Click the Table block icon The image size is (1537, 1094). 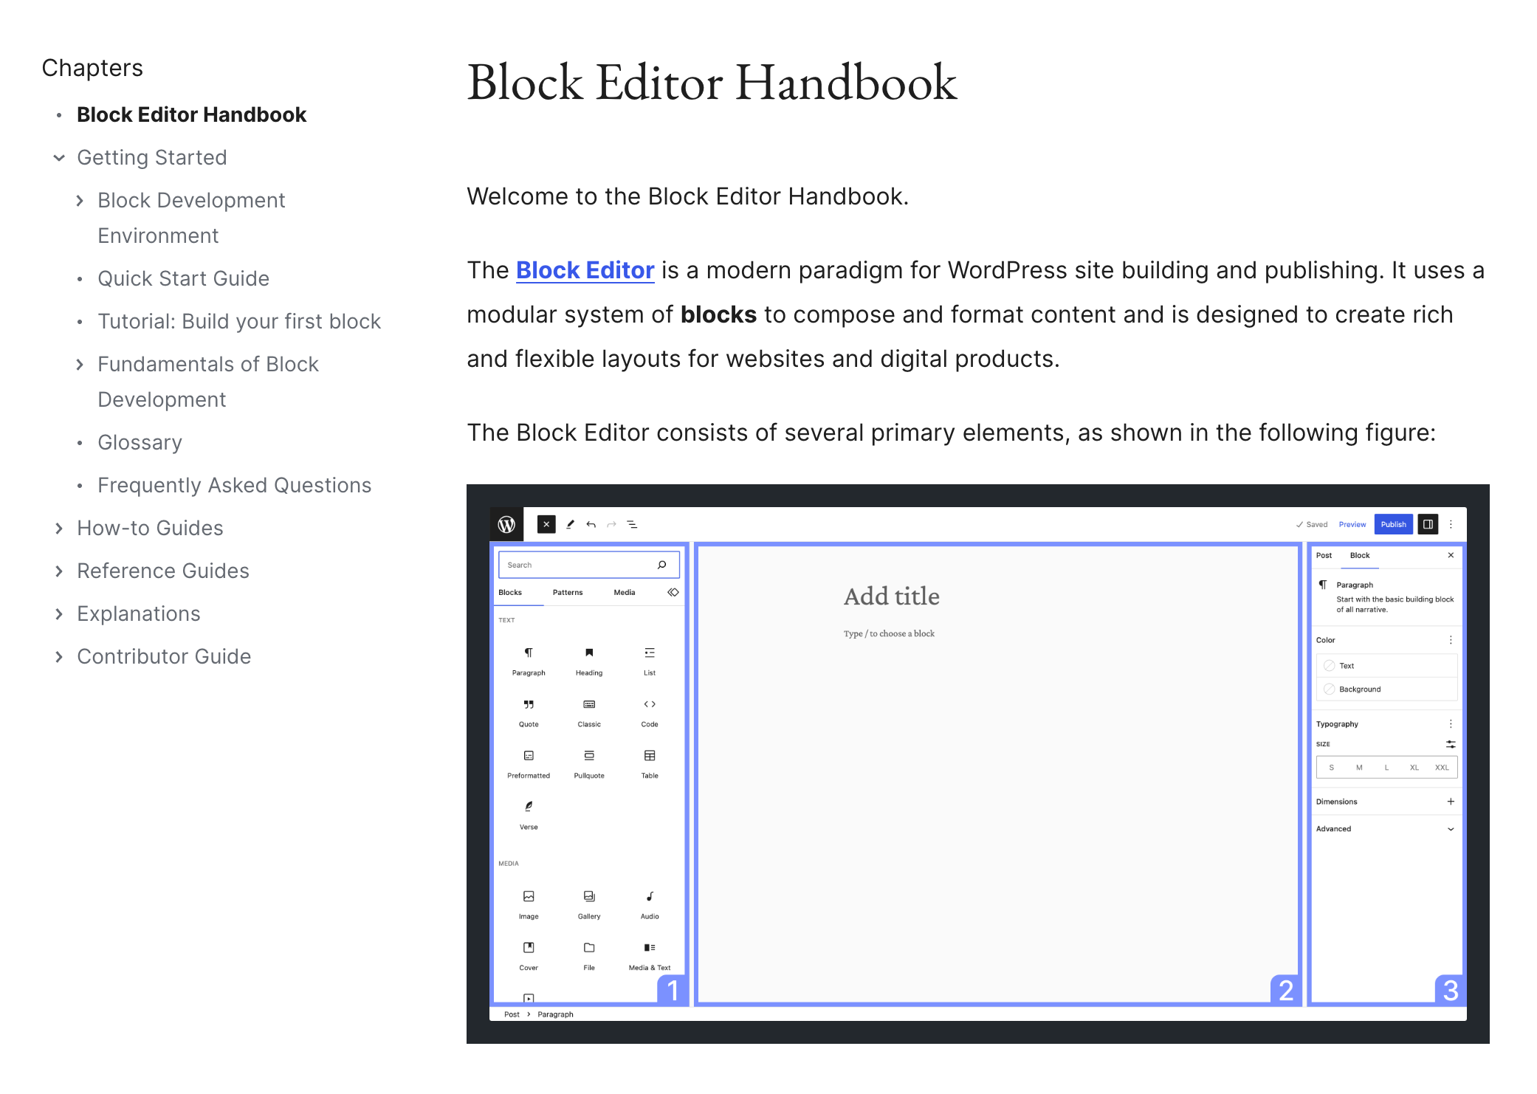pos(650,755)
